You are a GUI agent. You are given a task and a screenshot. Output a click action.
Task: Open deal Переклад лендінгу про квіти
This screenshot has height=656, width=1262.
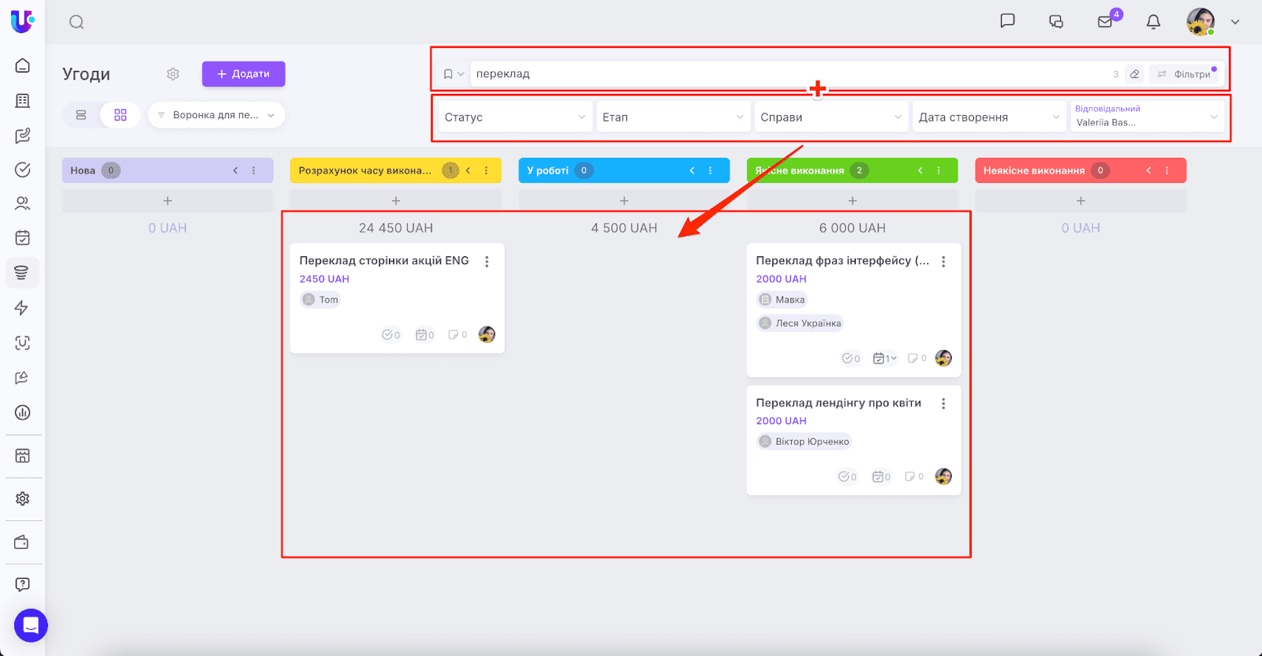[x=838, y=403]
